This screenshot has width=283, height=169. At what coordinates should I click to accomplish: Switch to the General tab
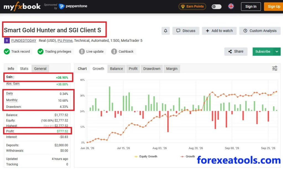pyautogui.click(x=40, y=69)
